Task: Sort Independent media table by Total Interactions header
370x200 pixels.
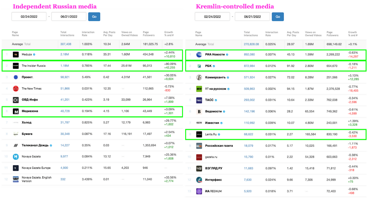Action: click(x=67, y=34)
